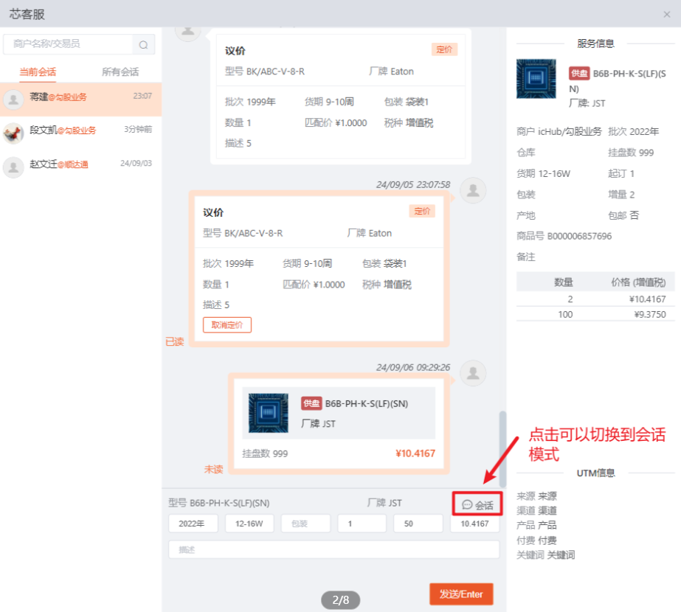Click the sender avatar beside the 09:29:26 message
The width and height of the screenshot is (681, 612).
472,373
